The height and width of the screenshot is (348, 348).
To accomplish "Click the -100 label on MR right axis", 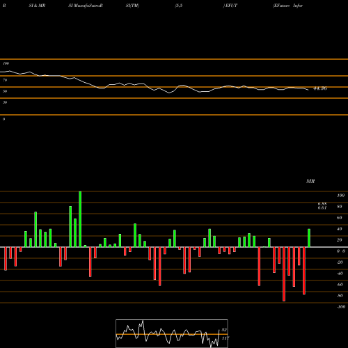I will [341, 307].
